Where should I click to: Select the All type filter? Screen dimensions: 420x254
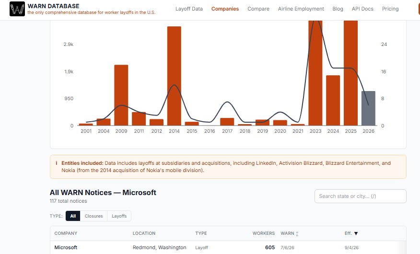73,216
